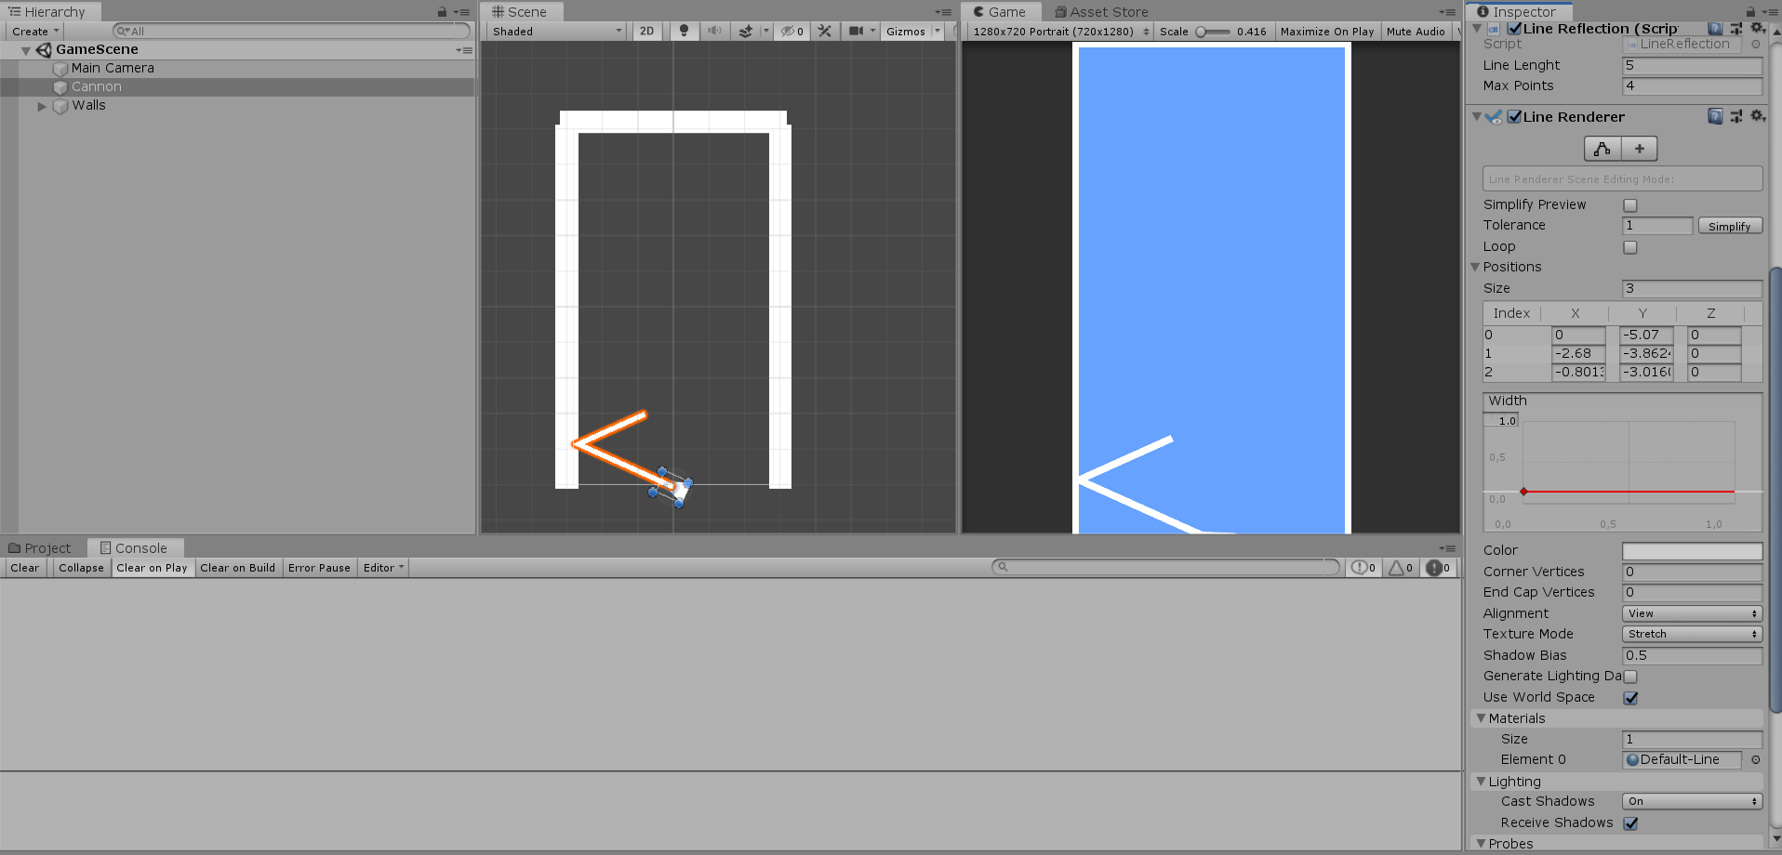
Task: Toggle scene lighting in the Scene toolbar
Action: [x=685, y=31]
